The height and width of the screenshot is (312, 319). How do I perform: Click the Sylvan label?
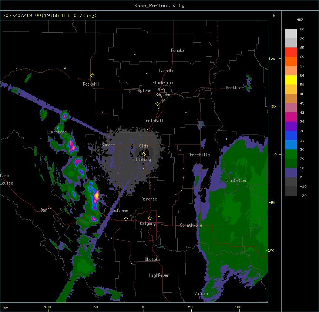point(144,91)
